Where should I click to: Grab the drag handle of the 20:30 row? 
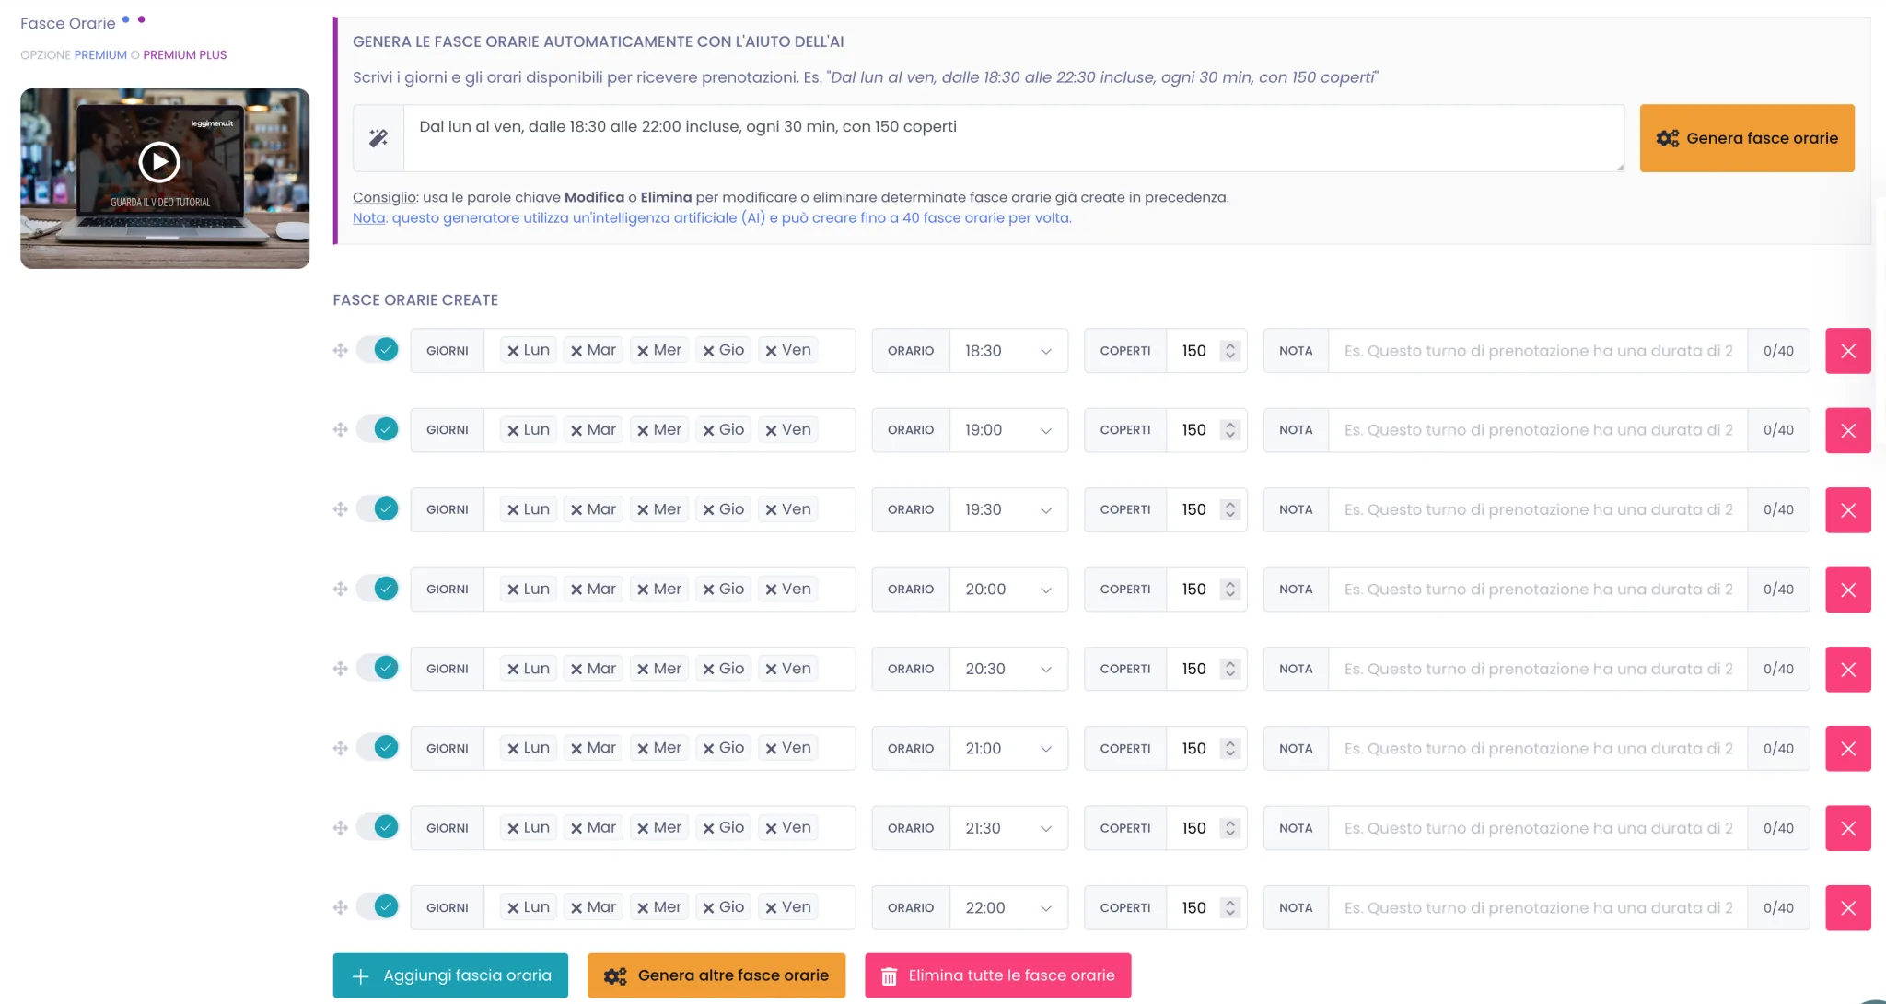coord(341,669)
